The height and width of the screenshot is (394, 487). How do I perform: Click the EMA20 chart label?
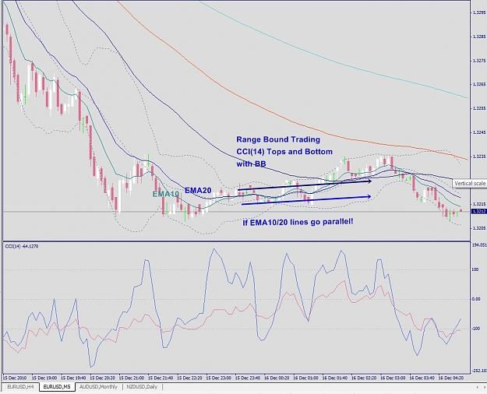tap(198, 190)
